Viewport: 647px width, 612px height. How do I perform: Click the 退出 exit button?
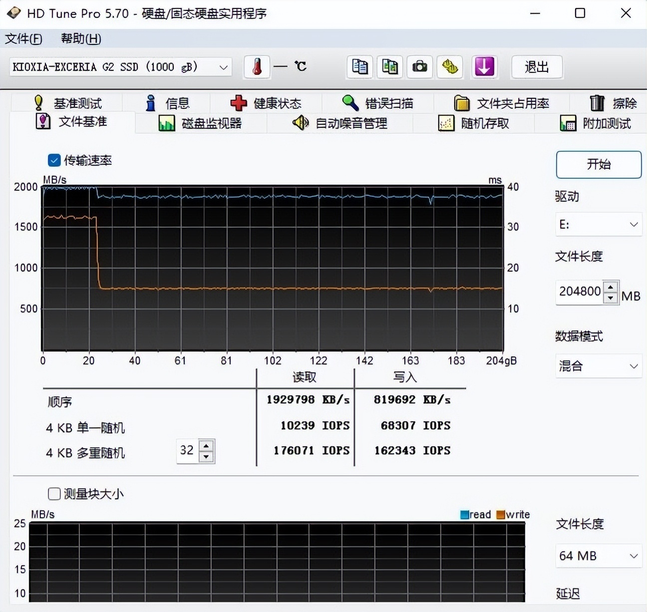537,66
